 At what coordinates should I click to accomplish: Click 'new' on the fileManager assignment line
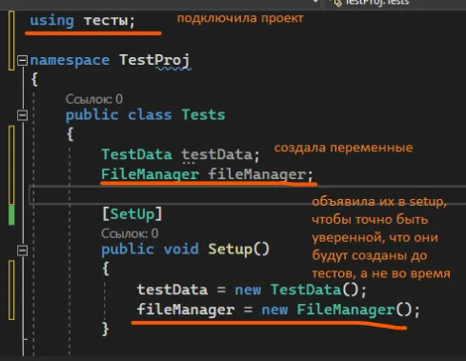point(274,310)
